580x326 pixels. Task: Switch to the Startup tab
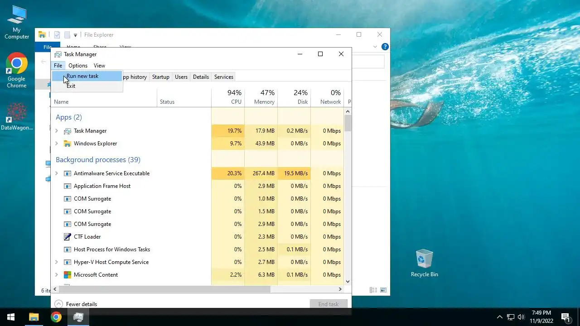pos(160,77)
